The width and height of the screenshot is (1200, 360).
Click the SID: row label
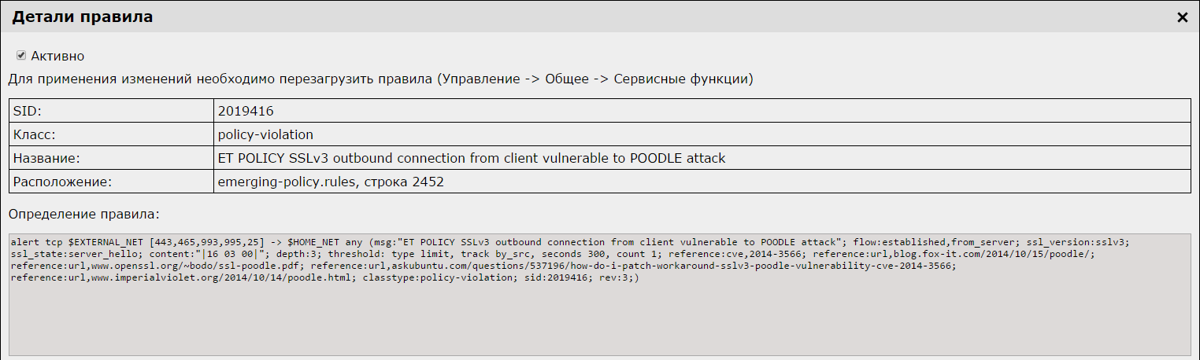[27, 111]
